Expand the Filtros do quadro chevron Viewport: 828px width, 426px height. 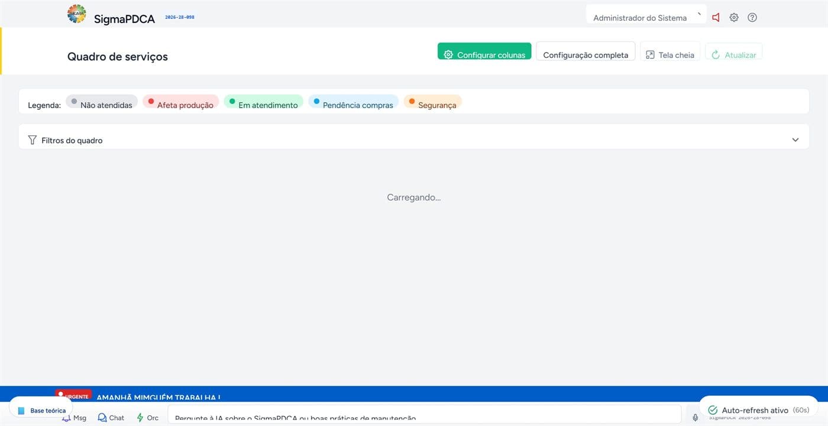point(795,140)
